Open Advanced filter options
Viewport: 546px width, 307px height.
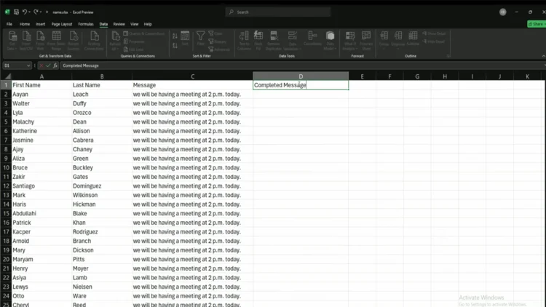(219, 49)
